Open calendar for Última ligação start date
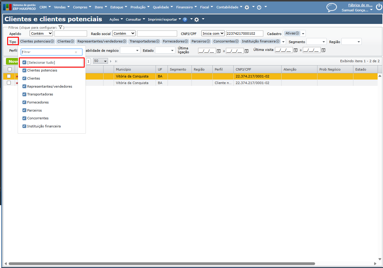Viewport: 383px width, 268px height. click(x=219, y=51)
